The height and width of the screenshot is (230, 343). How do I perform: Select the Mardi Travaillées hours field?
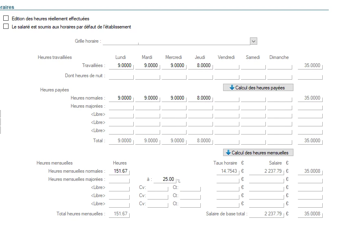(148, 65)
